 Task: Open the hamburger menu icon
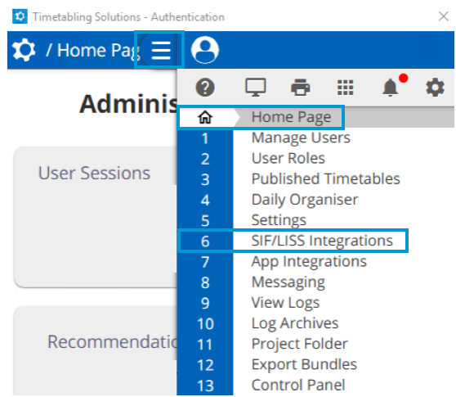tap(161, 50)
